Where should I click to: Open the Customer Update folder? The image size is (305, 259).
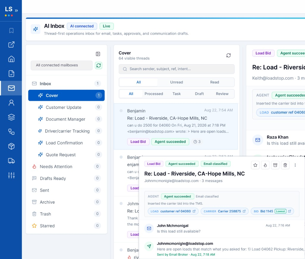point(66,107)
